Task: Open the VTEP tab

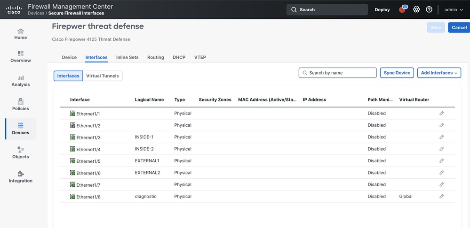Action: [200, 57]
